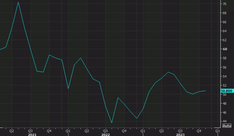This screenshot has width=234, height=136.
Task: Click the leftmost Q2 label on time axis
Action: [x=12, y=130]
